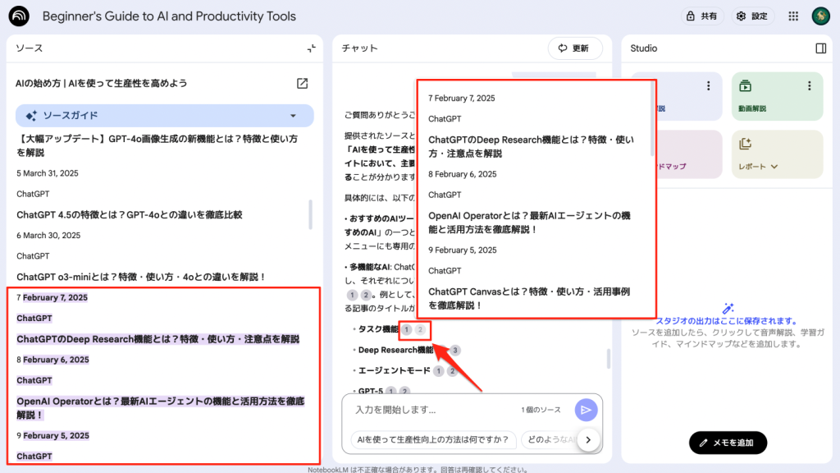This screenshot has width=840, height=473.
Task: Click citation 3 beside Deep Research機能
Action: click(455, 350)
